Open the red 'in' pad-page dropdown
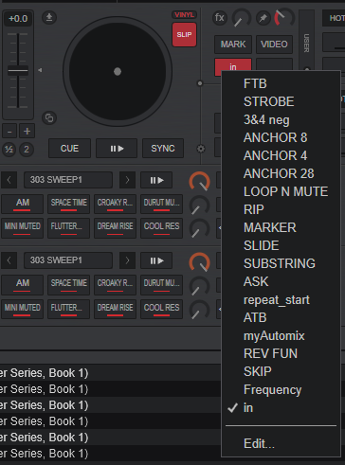345x465 pixels. click(233, 65)
